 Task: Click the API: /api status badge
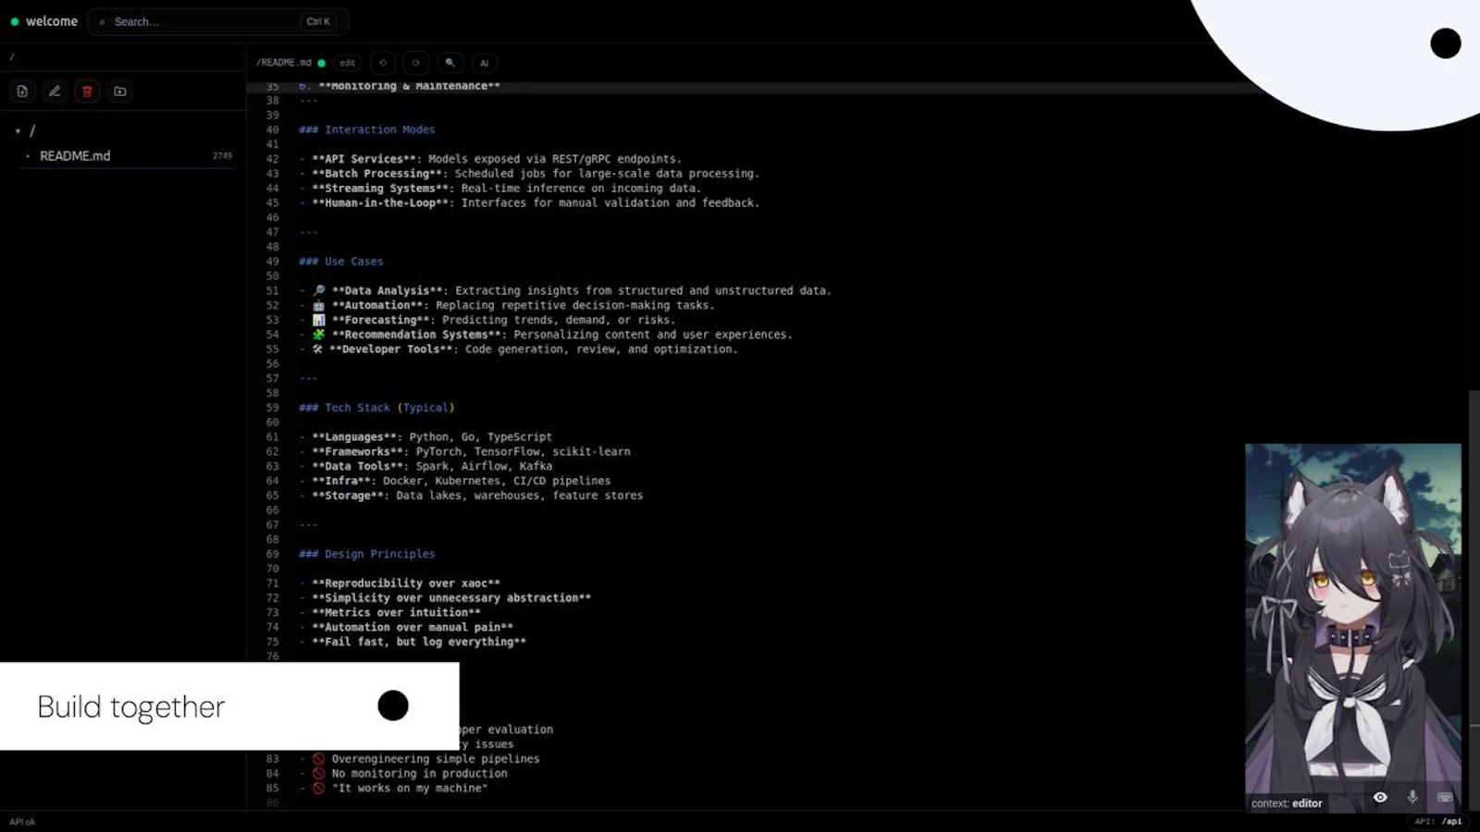(1438, 821)
